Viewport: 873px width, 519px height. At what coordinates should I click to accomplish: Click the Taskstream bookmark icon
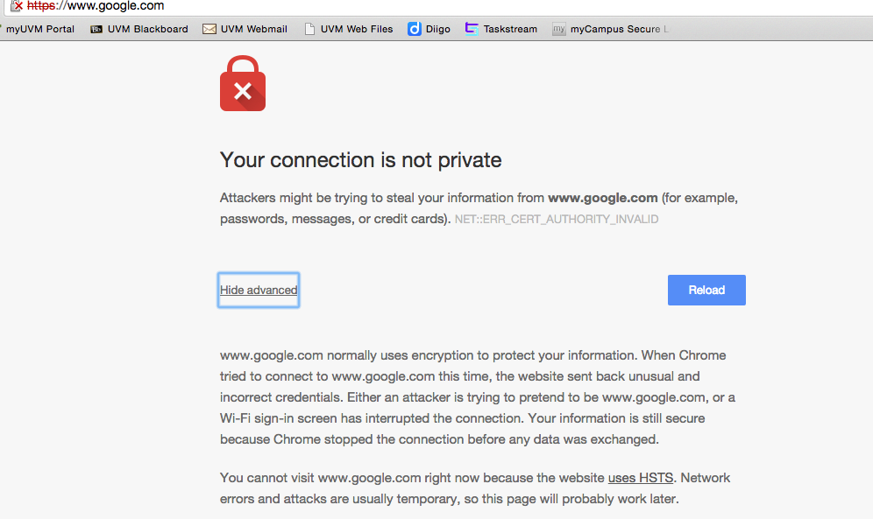click(472, 29)
